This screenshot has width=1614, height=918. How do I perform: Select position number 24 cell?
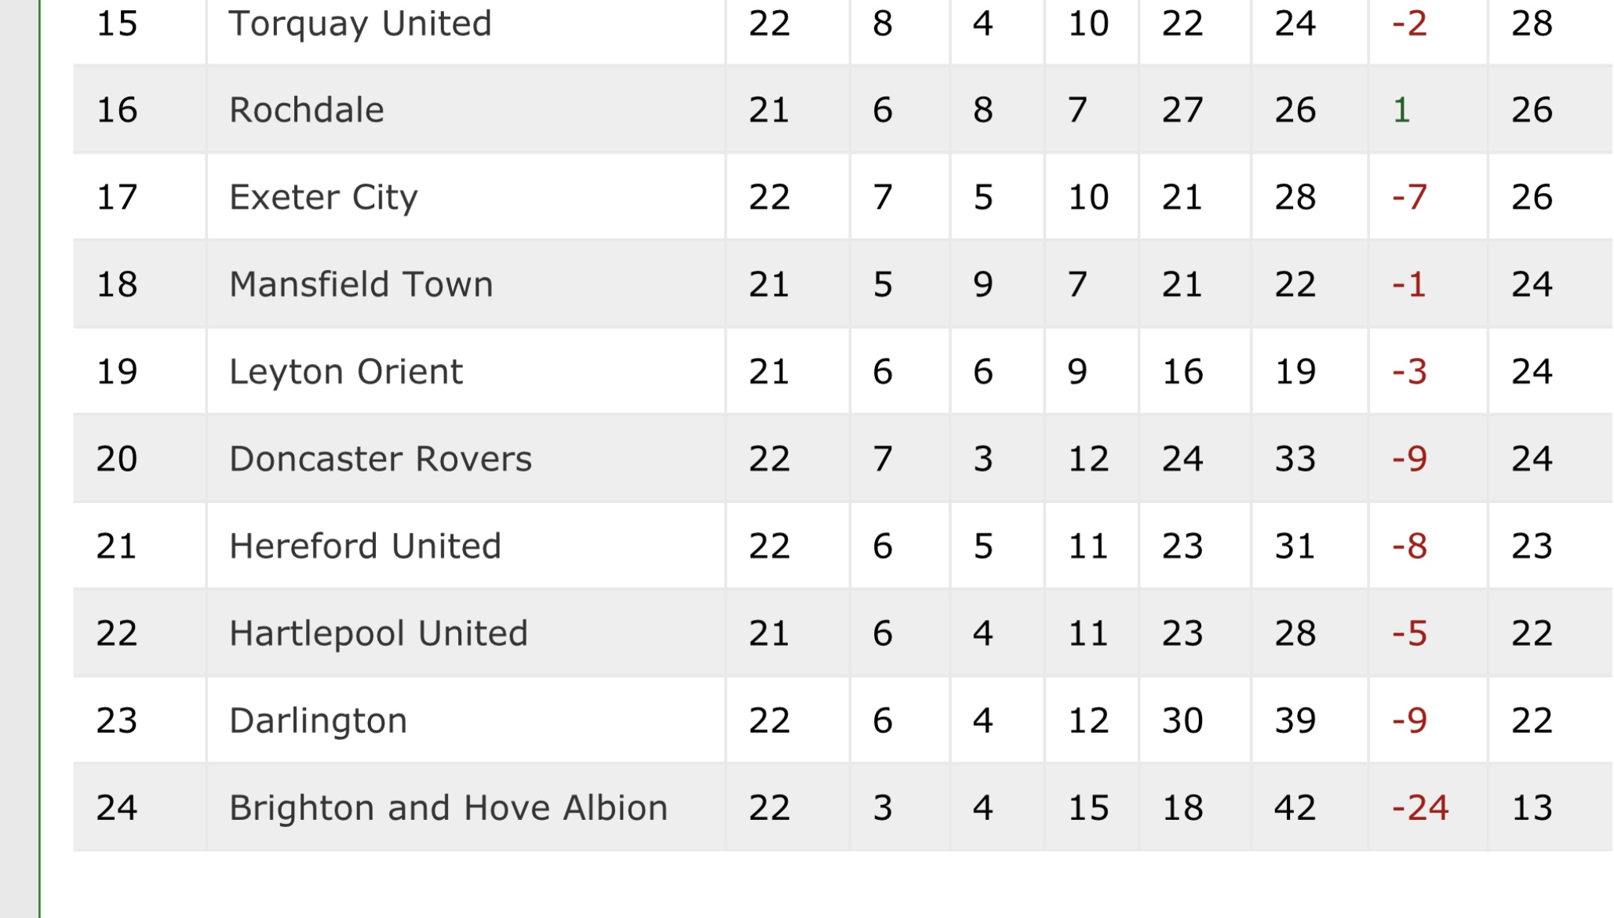click(117, 808)
